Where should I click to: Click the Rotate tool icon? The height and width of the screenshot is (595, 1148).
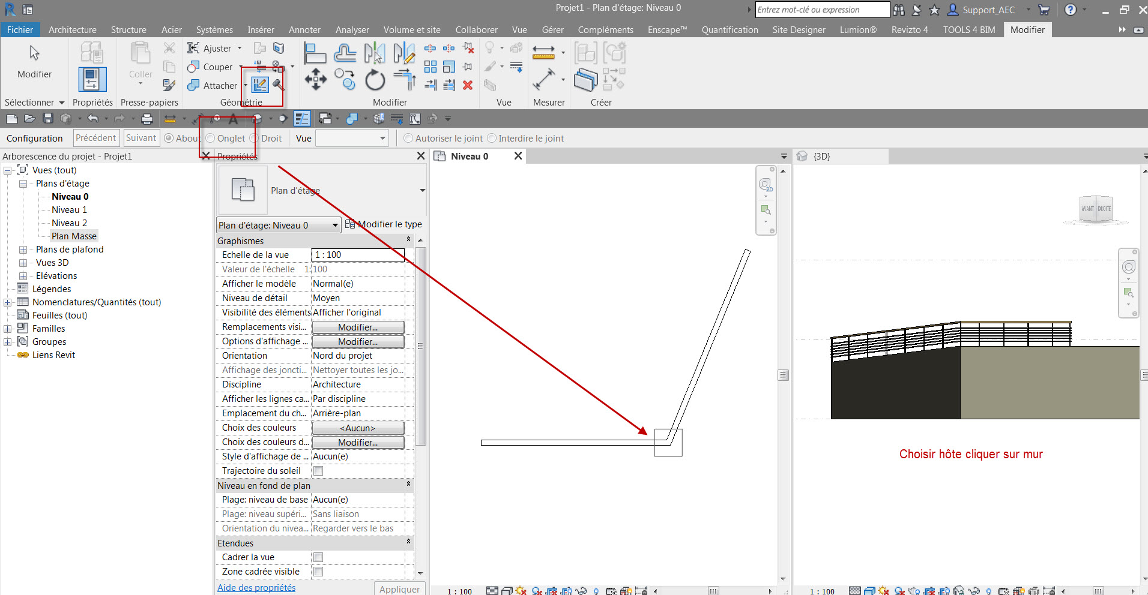tap(375, 79)
